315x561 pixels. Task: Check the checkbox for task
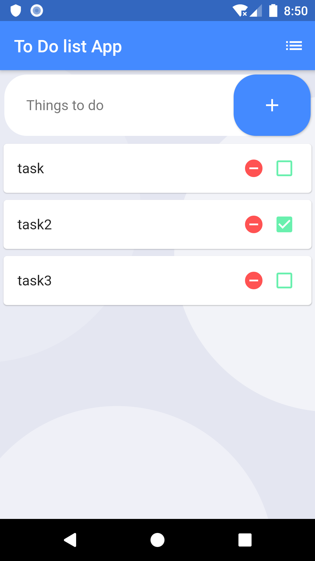tap(284, 168)
